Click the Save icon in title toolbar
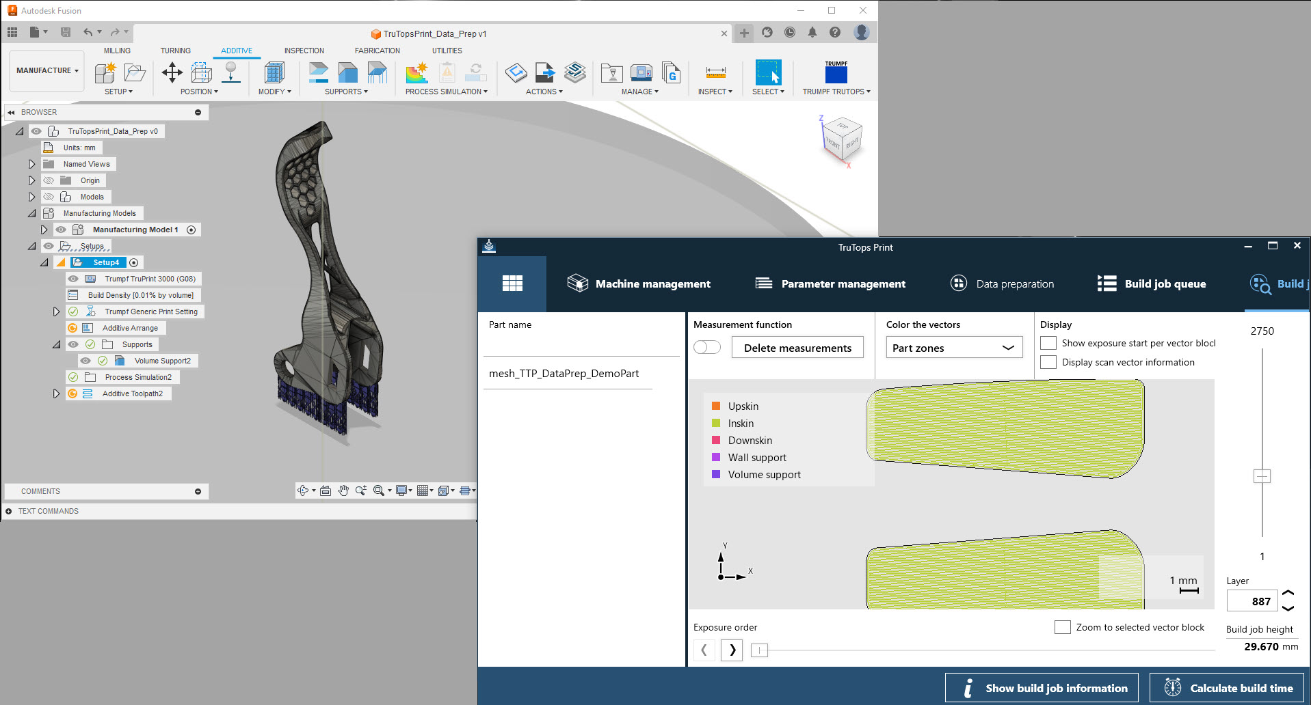This screenshot has width=1311, height=705. (66, 32)
